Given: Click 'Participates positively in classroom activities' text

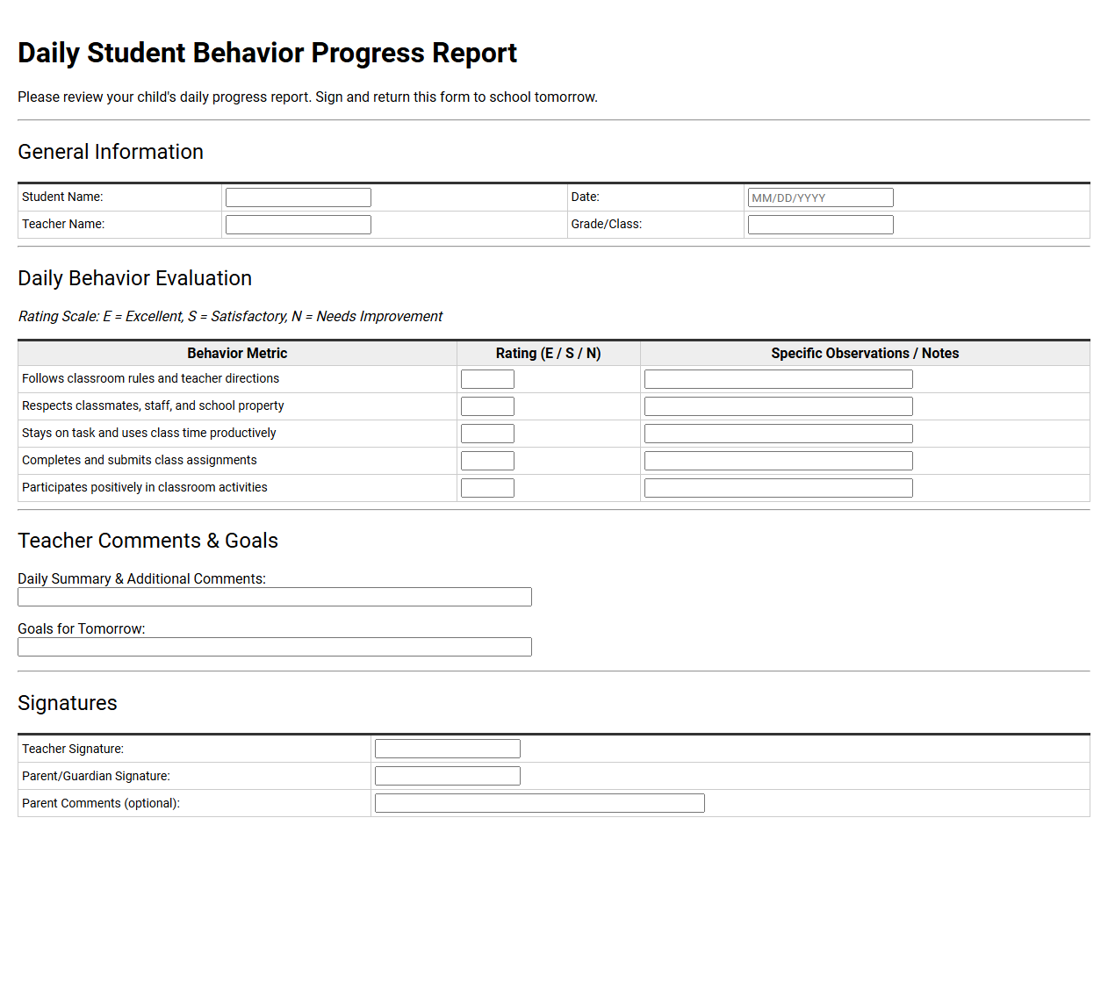Looking at the screenshot, I should click(145, 487).
